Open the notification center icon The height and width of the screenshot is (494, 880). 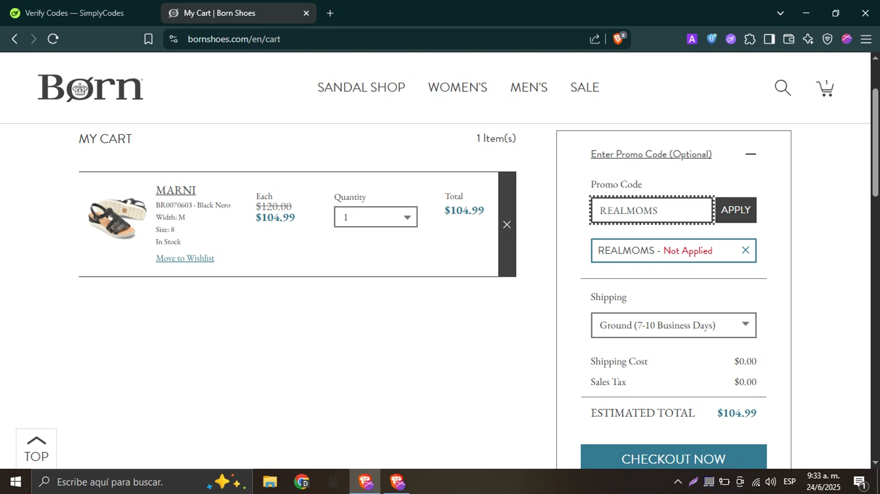click(x=861, y=483)
